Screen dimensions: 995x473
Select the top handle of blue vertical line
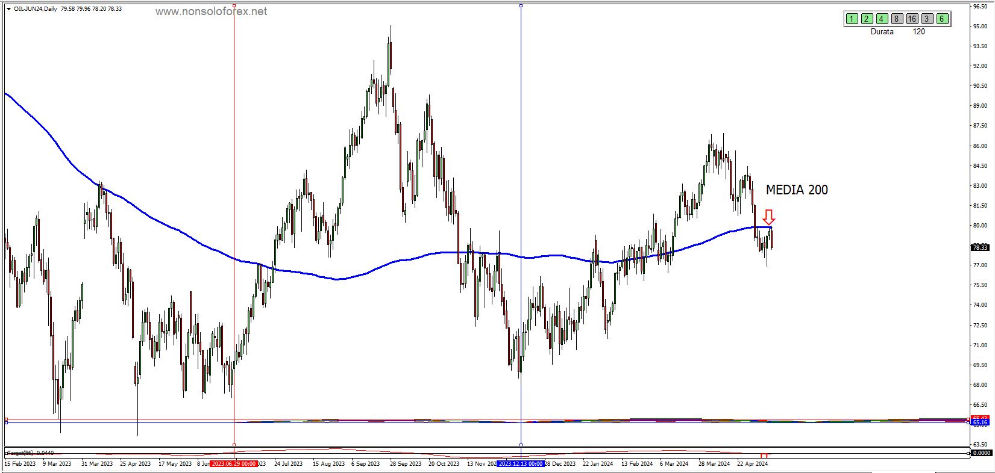pos(521,5)
